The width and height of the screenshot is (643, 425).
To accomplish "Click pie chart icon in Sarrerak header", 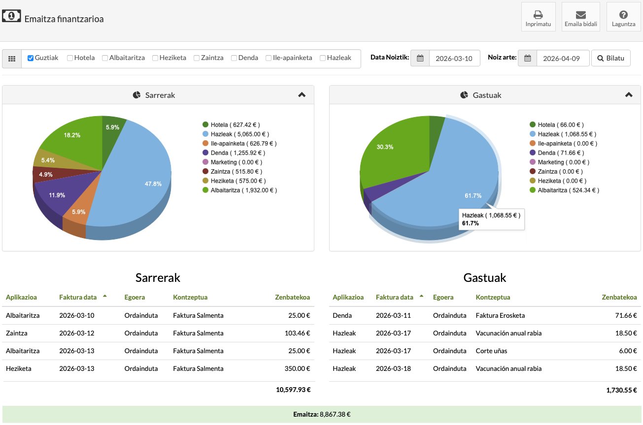I will pos(137,95).
